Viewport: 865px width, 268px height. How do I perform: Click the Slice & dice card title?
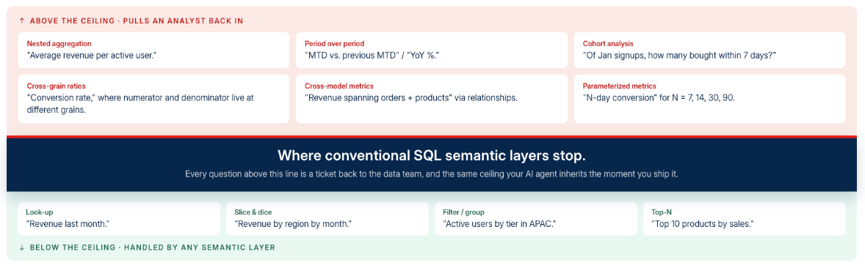coord(253,212)
